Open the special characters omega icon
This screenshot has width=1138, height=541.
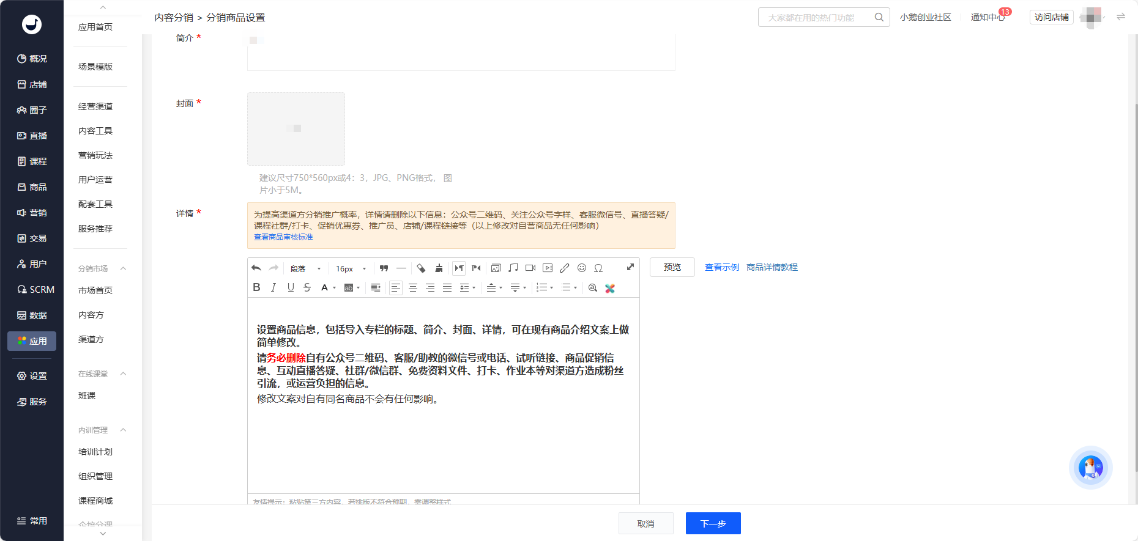click(x=598, y=268)
